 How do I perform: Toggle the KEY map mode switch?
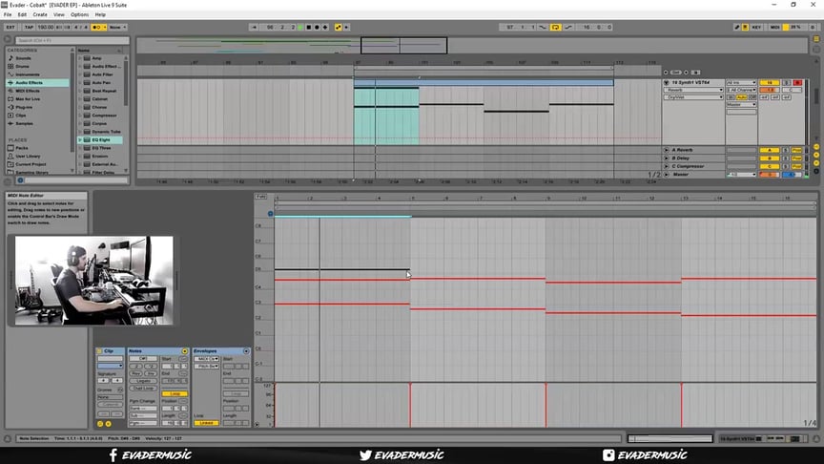756,28
